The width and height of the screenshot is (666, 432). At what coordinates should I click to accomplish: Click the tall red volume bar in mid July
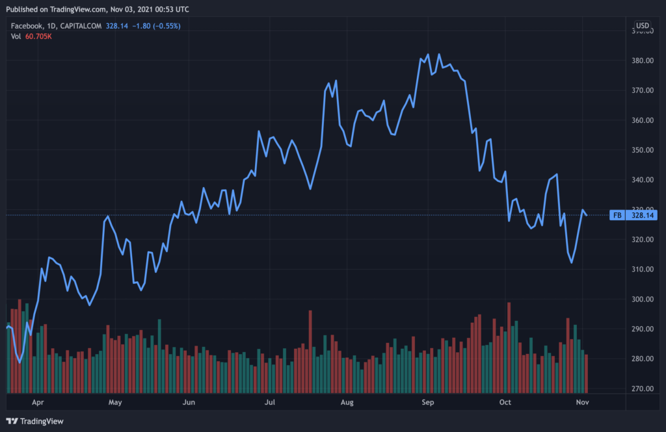pos(310,352)
